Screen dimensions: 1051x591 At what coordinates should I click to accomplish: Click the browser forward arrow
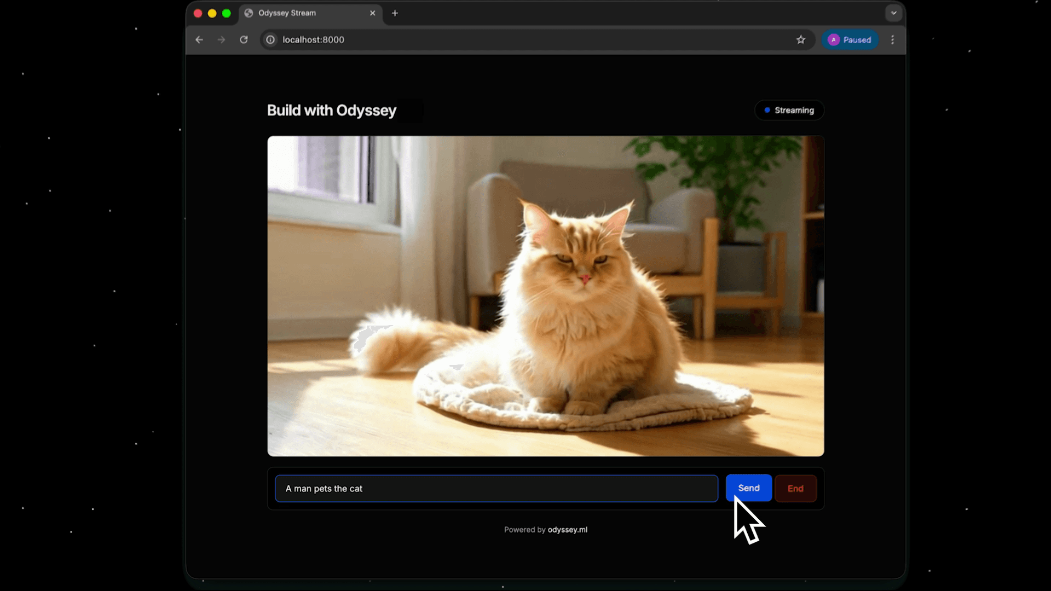(221, 39)
